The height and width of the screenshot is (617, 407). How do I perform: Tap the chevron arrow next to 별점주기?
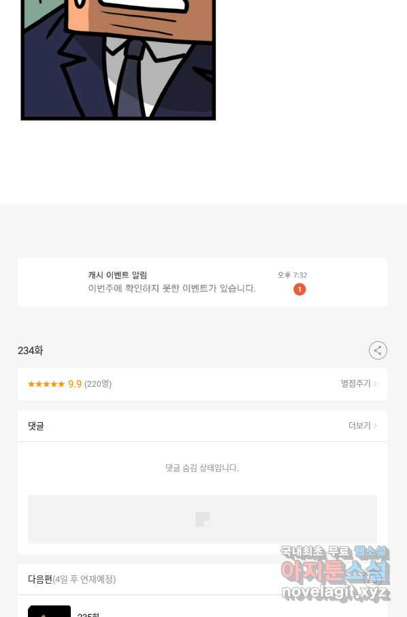click(x=375, y=383)
